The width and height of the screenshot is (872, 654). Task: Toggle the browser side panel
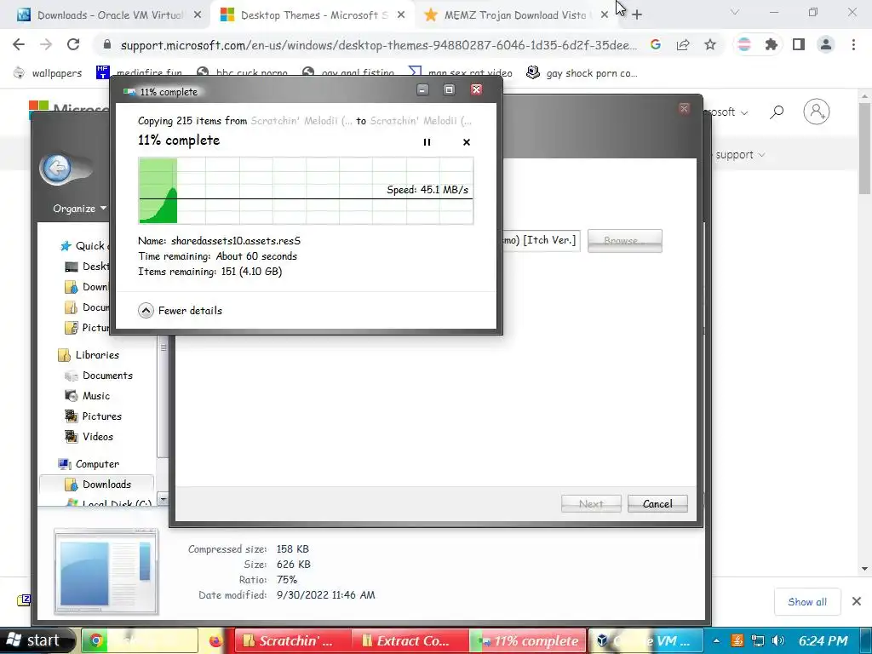(799, 44)
